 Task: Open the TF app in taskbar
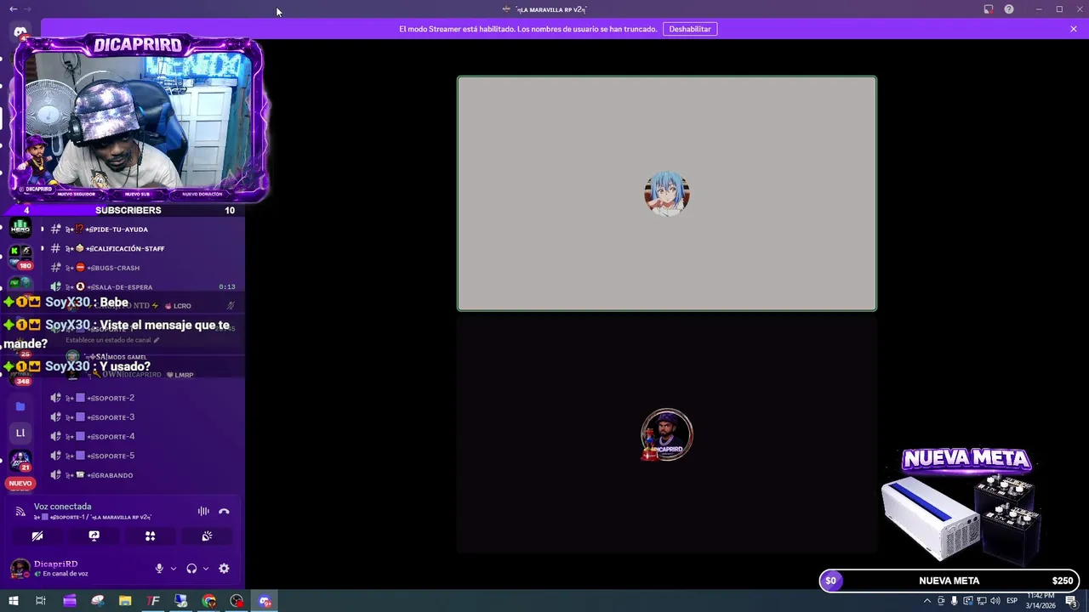[x=153, y=601]
